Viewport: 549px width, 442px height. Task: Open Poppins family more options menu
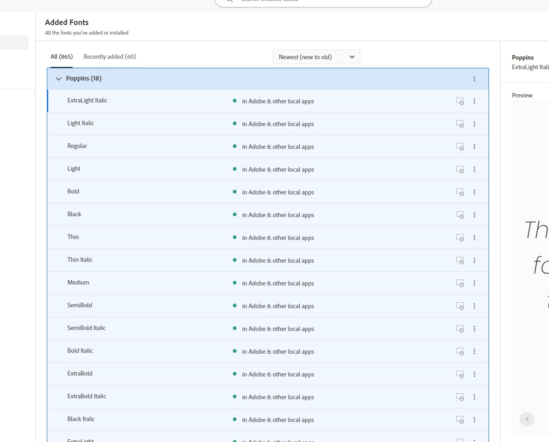click(474, 79)
